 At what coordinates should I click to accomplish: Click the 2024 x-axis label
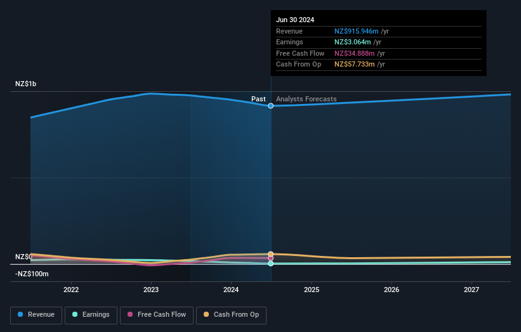(x=231, y=290)
